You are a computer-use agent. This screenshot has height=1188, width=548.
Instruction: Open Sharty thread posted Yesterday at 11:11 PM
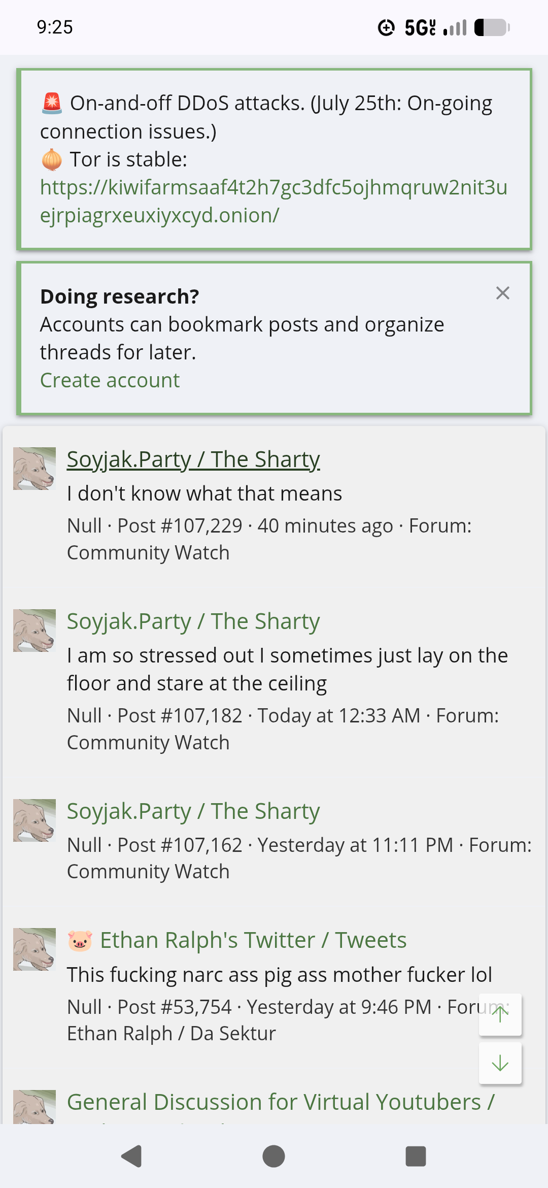tap(193, 811)
